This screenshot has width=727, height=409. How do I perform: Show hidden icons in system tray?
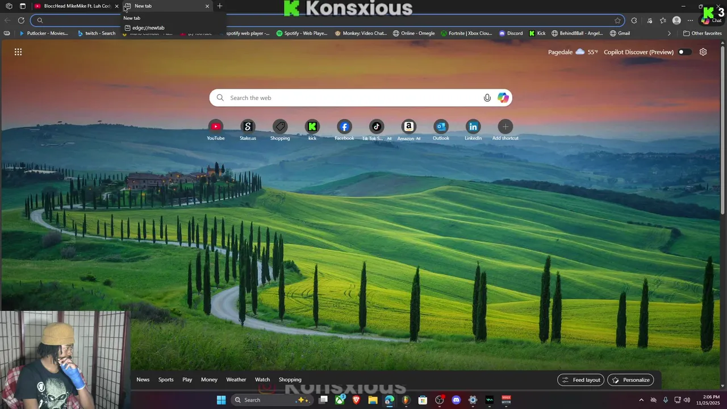(641, 400)
